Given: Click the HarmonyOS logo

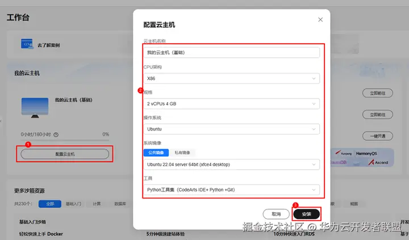Looking at the screenshot, I should 366,154.
